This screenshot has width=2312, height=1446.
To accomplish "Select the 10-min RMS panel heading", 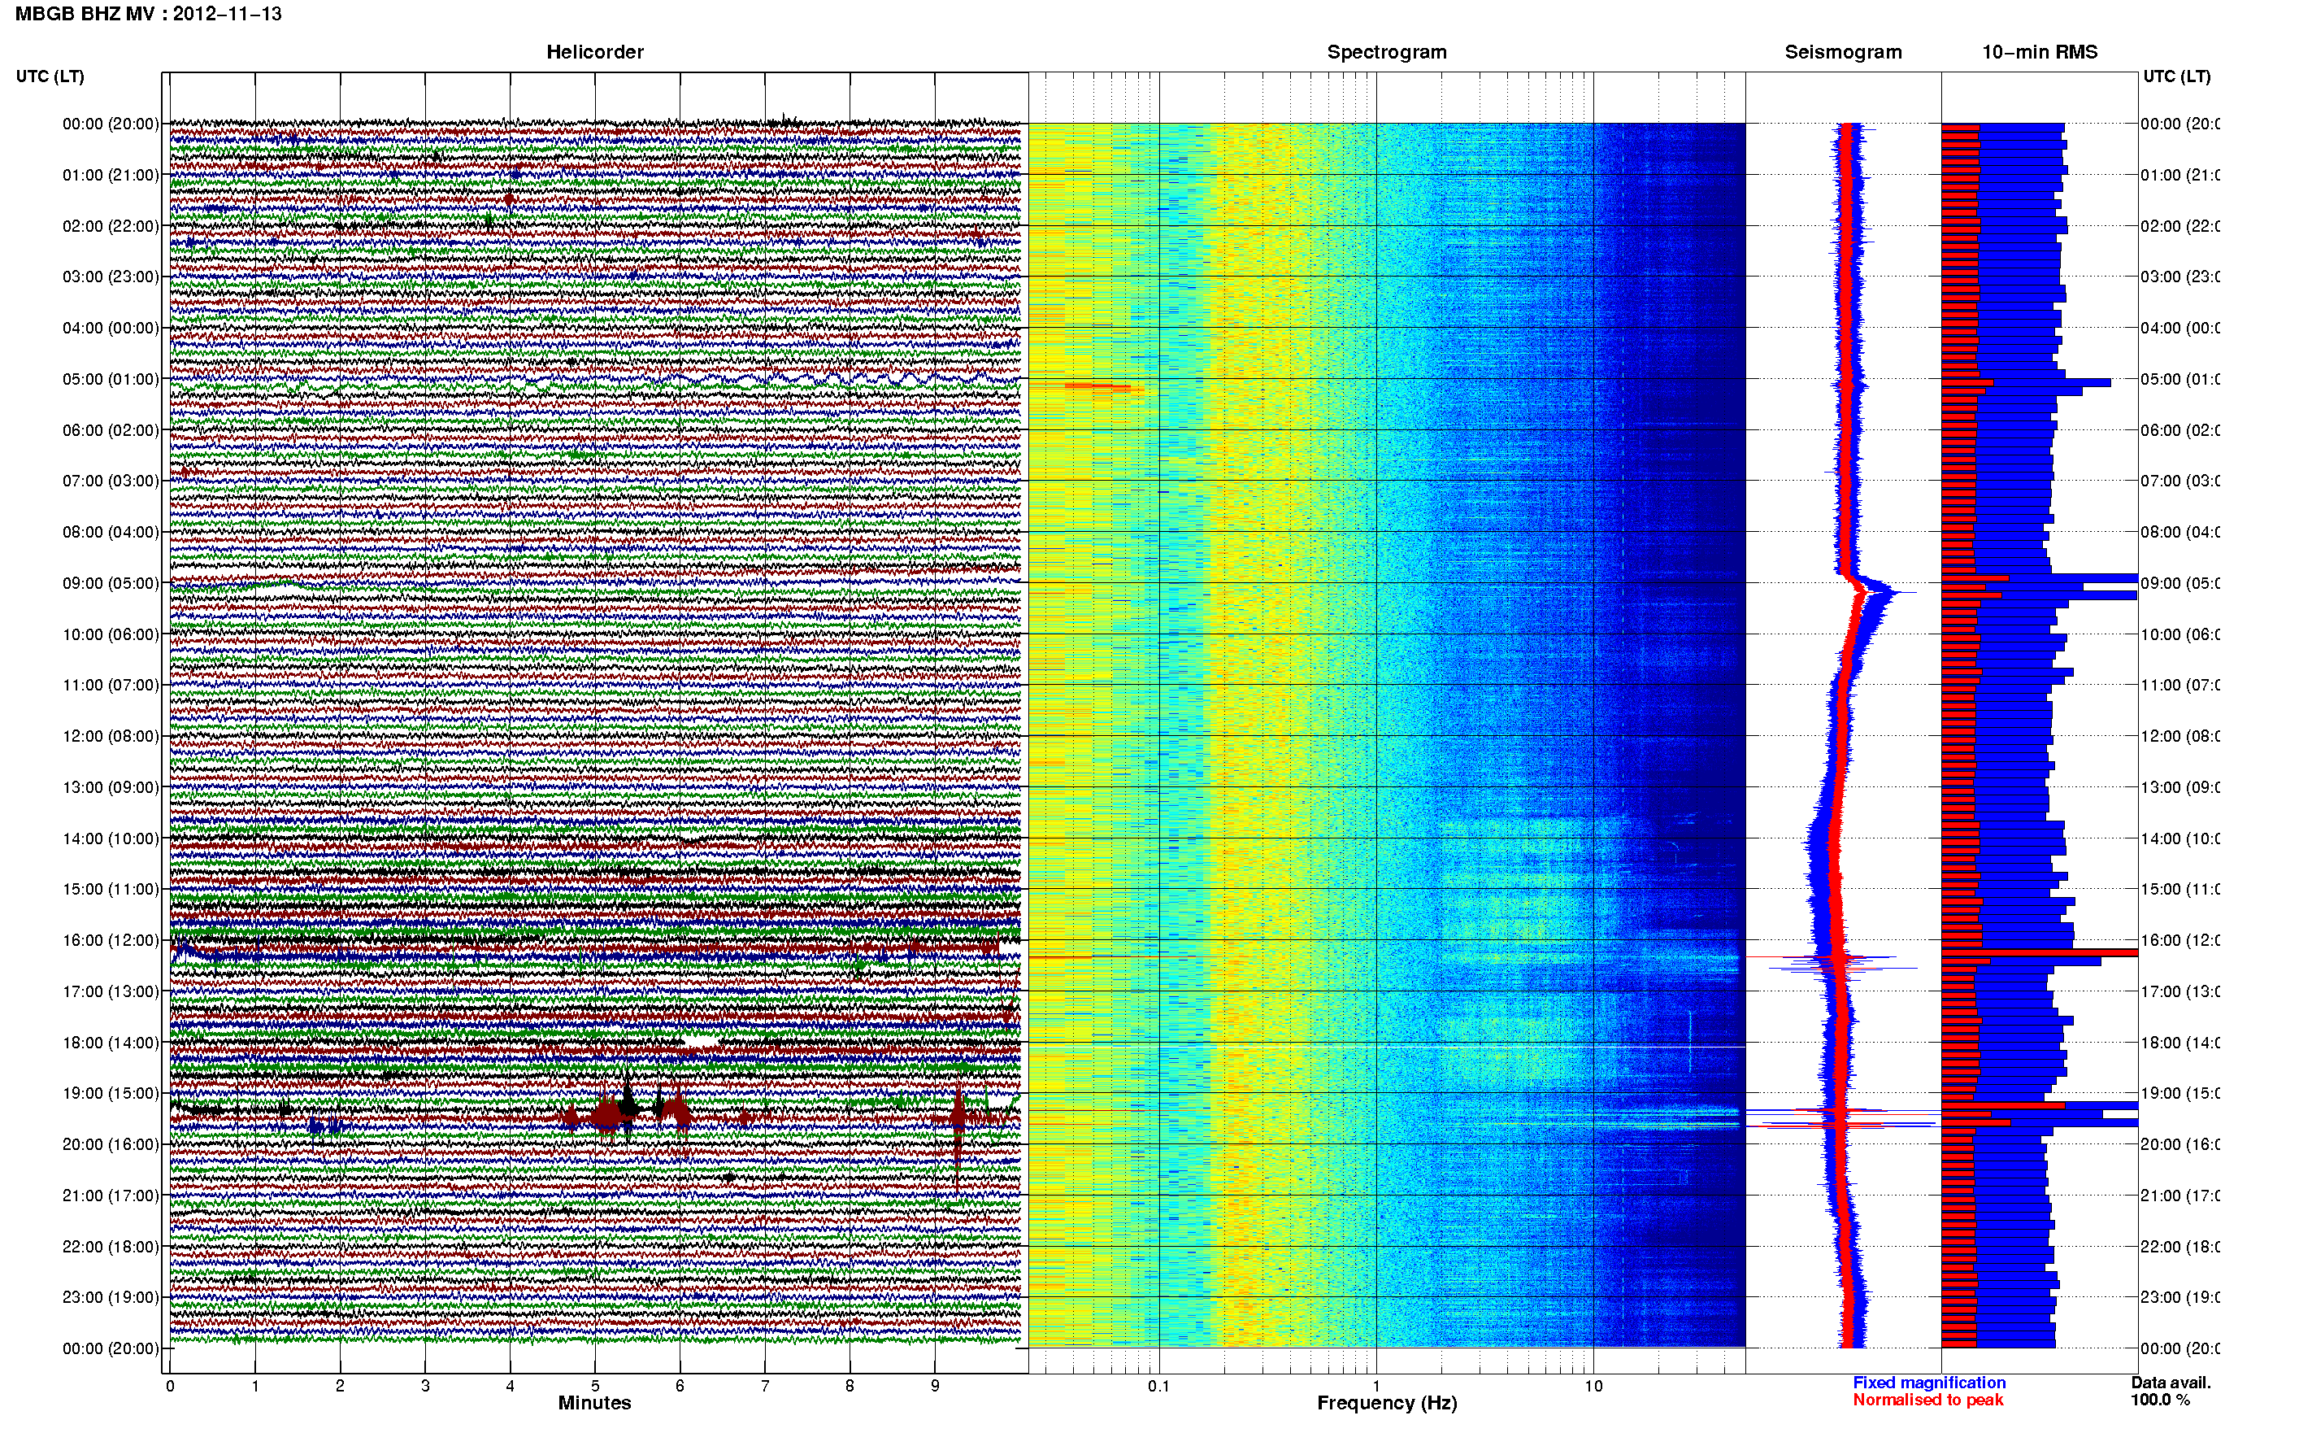I will (x=2039, y=52).
